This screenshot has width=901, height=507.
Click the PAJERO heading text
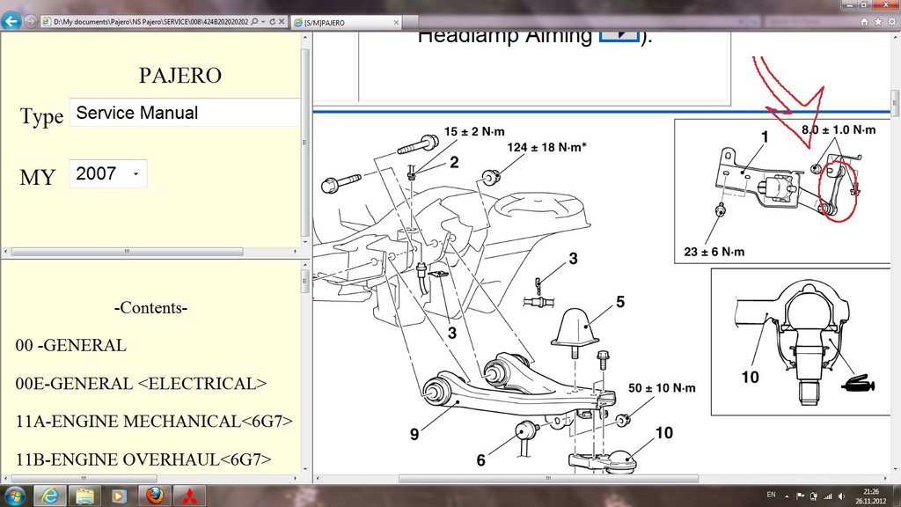[x=179, y=76]
